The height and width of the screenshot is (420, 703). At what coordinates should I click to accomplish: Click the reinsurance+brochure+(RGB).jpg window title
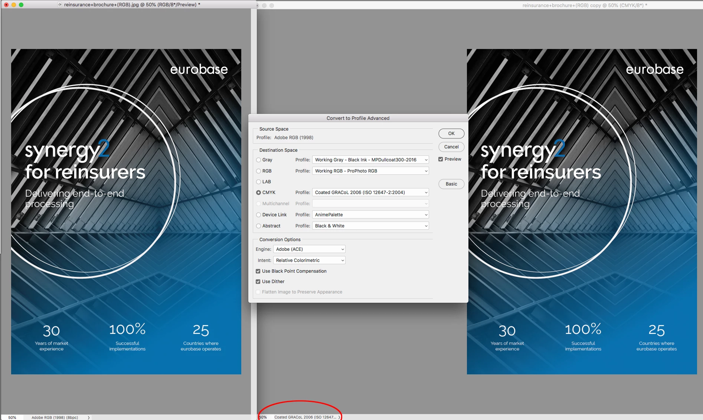[132, 5]
